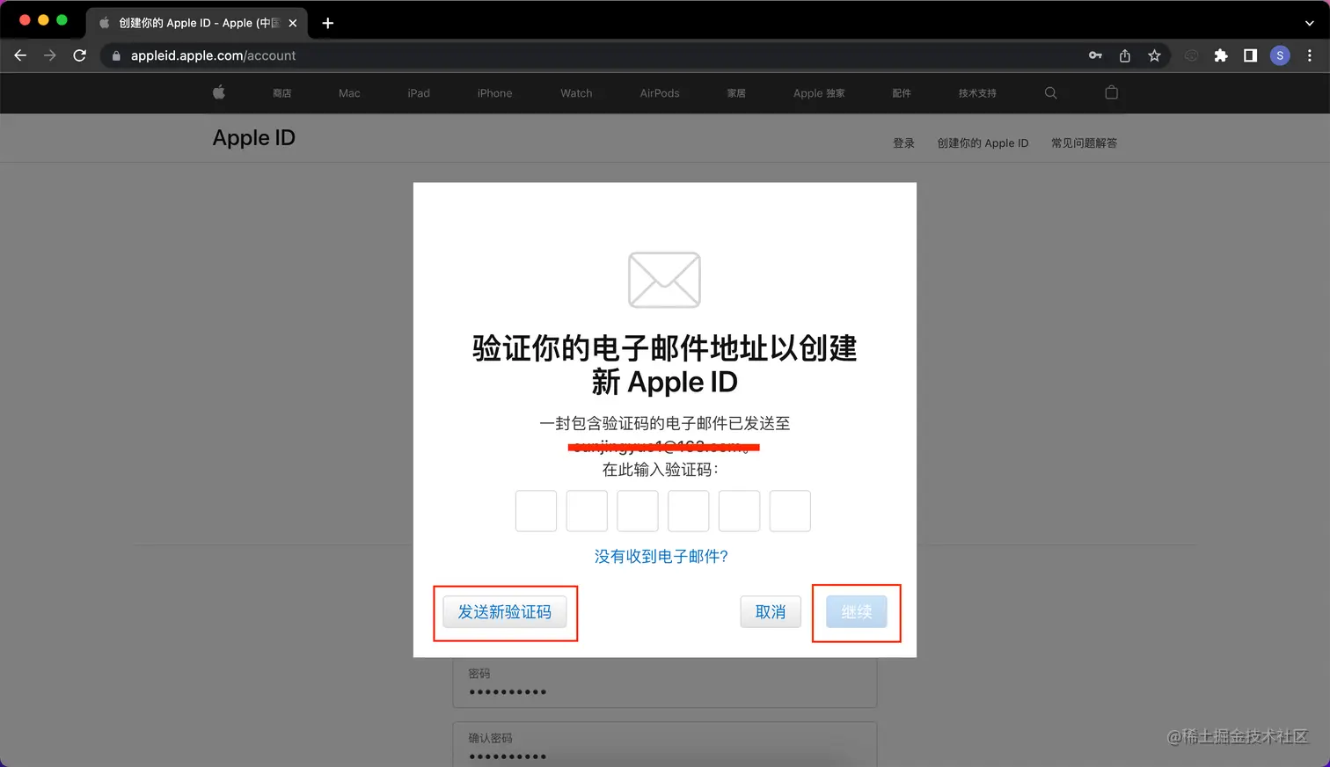Open the 配件 nav item
The width and height of the screenshot is (1330, 767).
tap(902, 93)
